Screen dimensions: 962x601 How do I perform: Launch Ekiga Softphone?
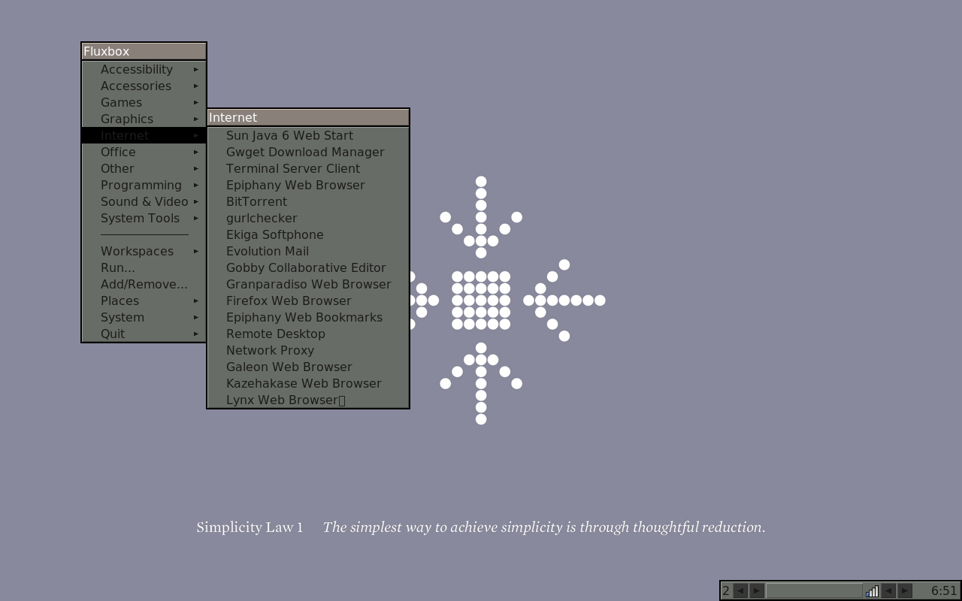(x=308, y=234)
